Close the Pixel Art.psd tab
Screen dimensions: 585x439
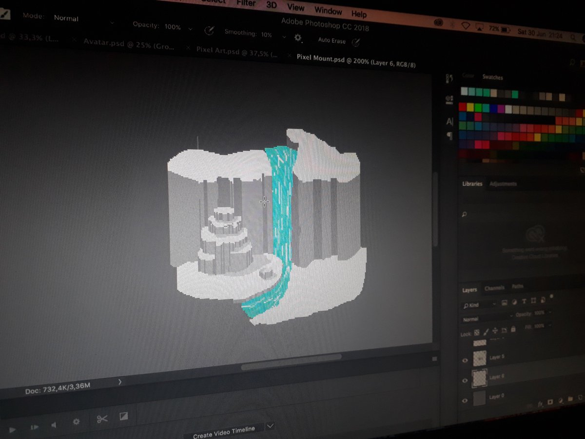(x=188, y=48)
